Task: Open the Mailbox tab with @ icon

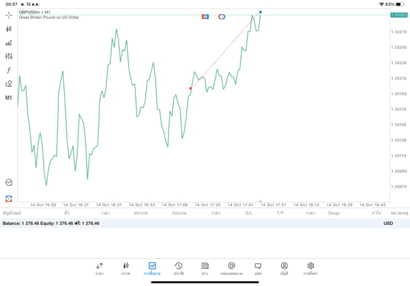Action: pyautogui.click(x=231, y=269)
